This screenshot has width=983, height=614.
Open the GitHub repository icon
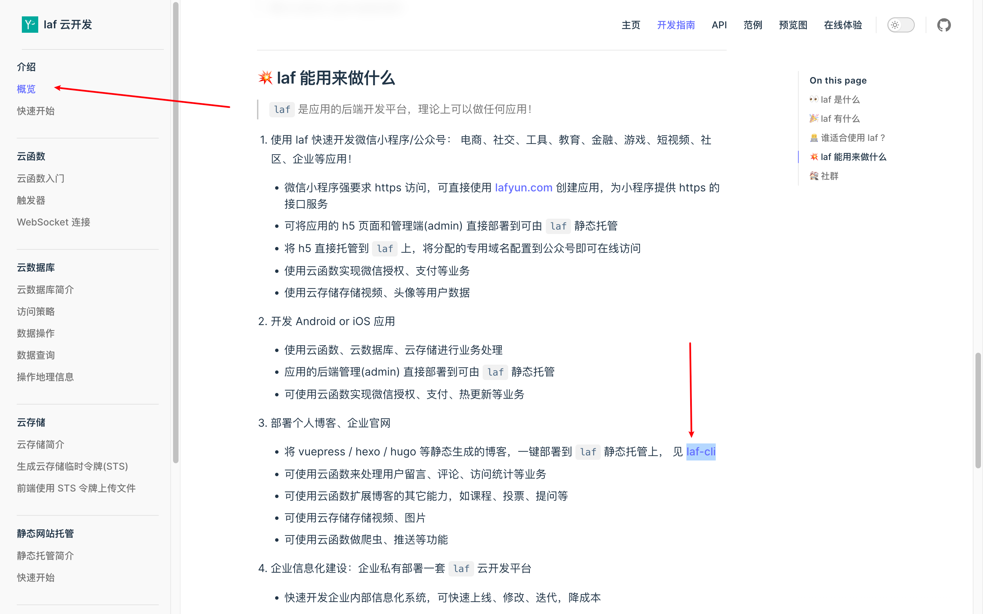point(944,25)
